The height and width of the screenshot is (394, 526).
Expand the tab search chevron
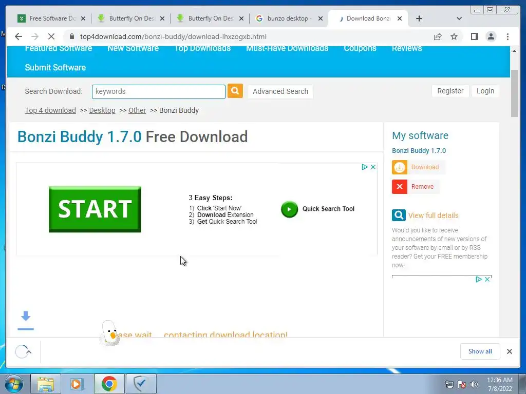click(459, 18)
